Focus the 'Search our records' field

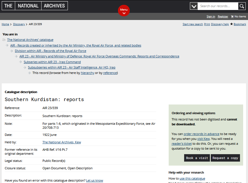click(218, 6)
